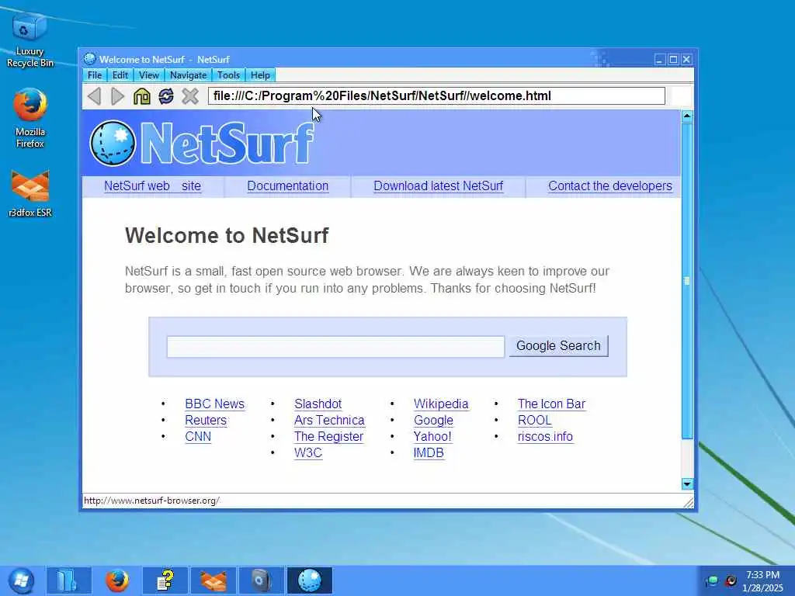This screenshot has width=795, height=596.
Task: Click status bar URL netsurf-browser.org
Action: pos(151,501)
